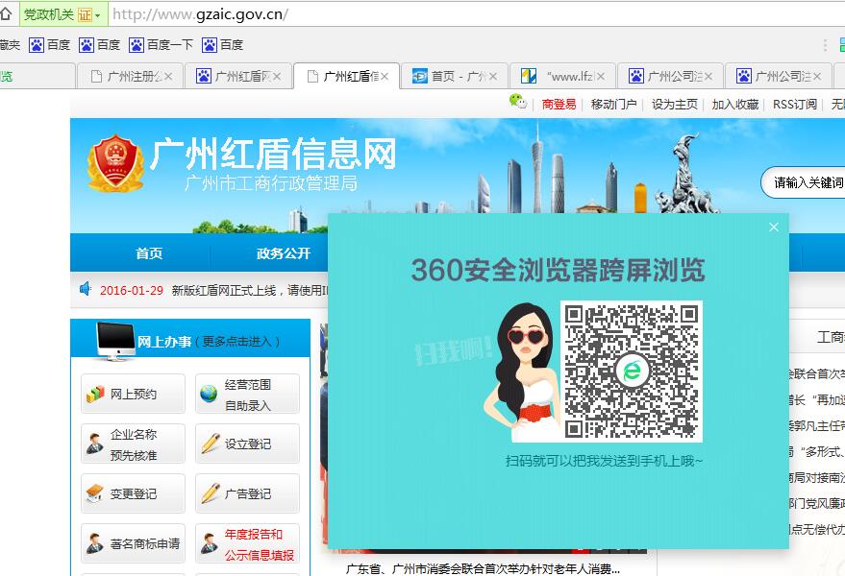
Task: Click 首页 in the site navigation bar
Action: click(149, 253)
